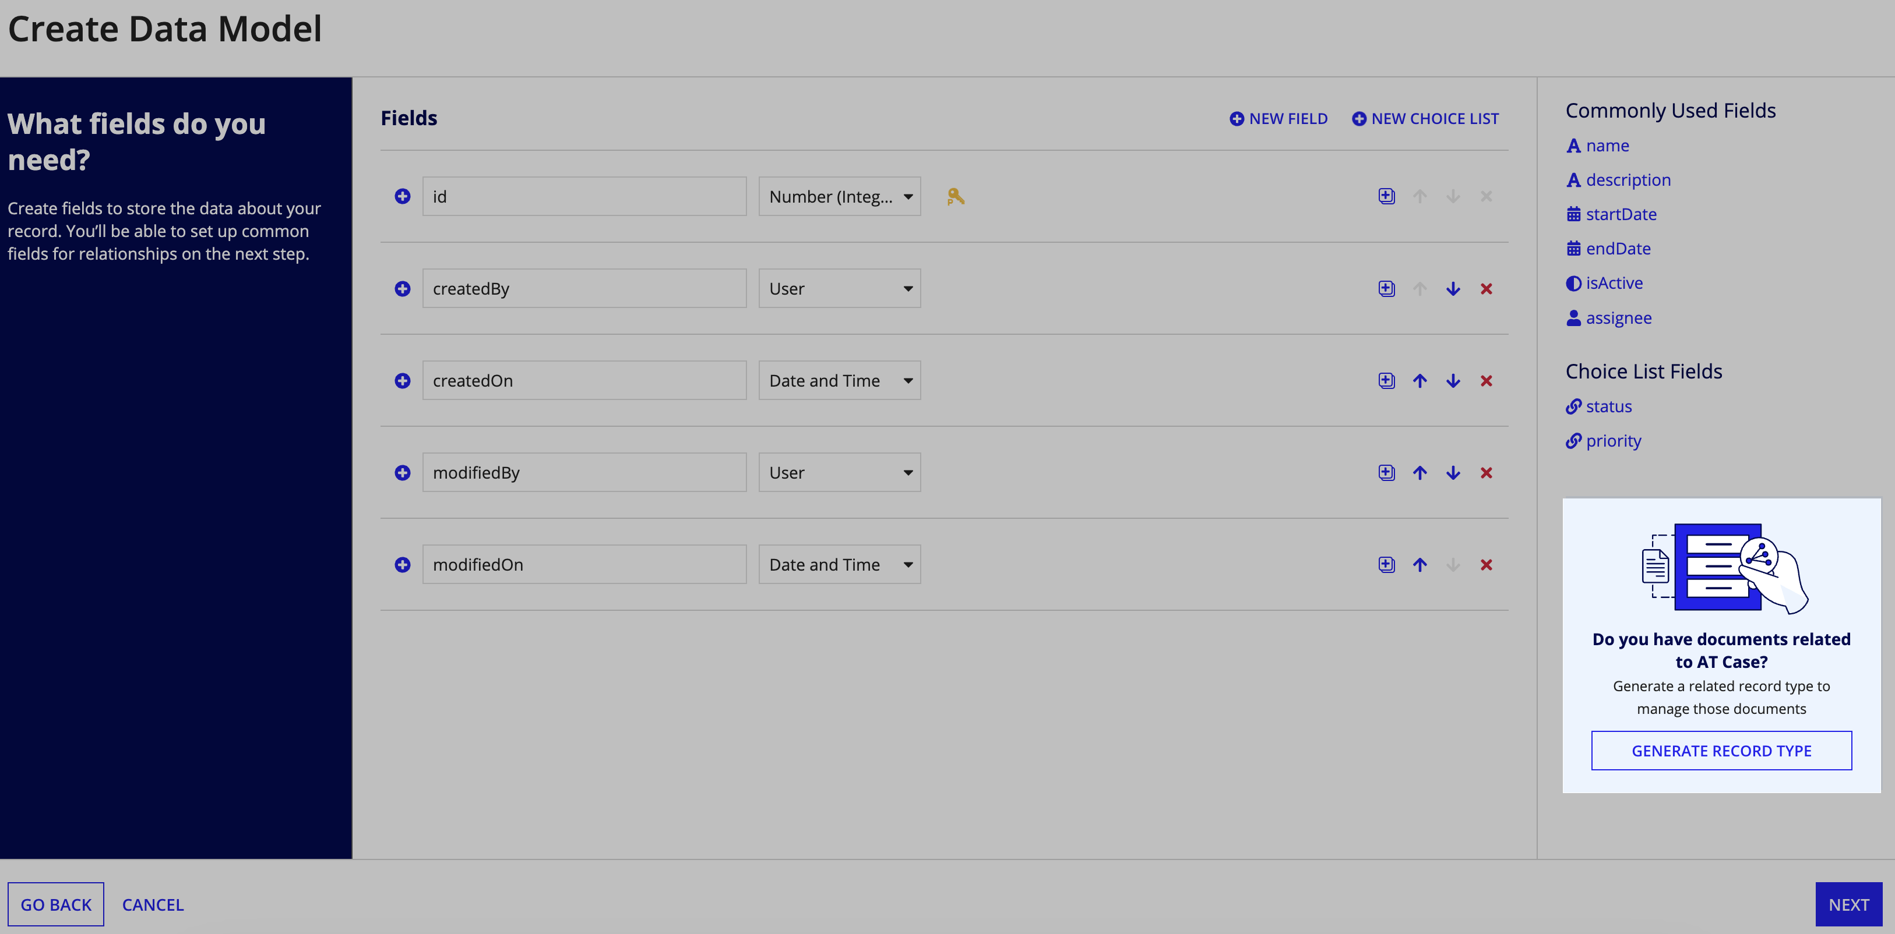The height and width of the screenshot is (934, 1895).
Task: Duplicate the id field using copy icon
Action: coord(1386,196)
